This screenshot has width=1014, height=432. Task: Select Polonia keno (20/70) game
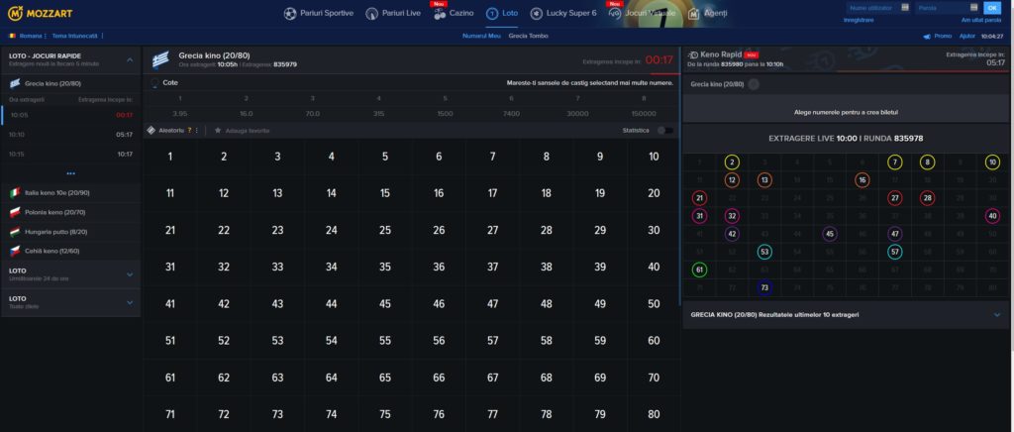click(70, 212)
